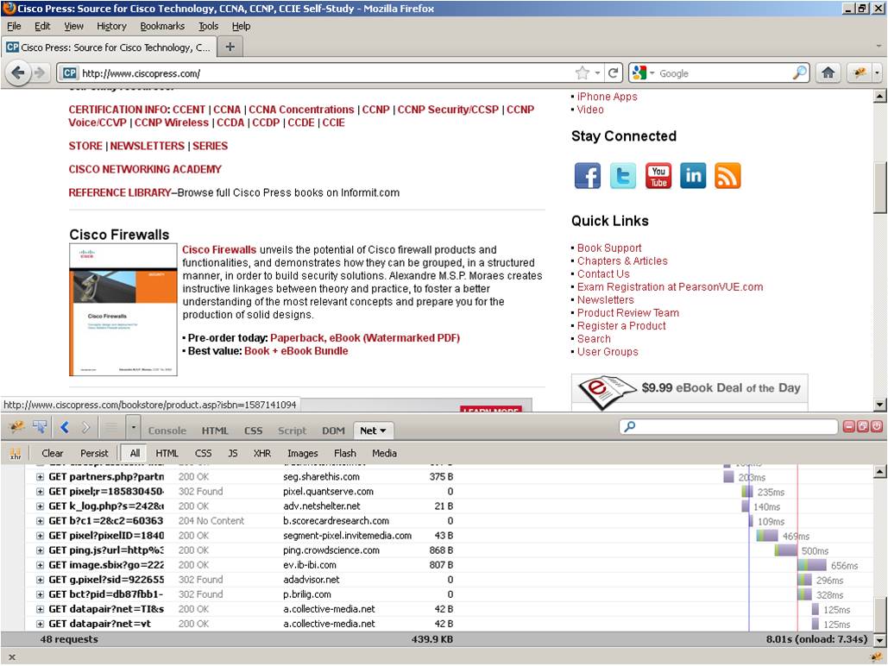Deactivate Firebug with power button

876,426
